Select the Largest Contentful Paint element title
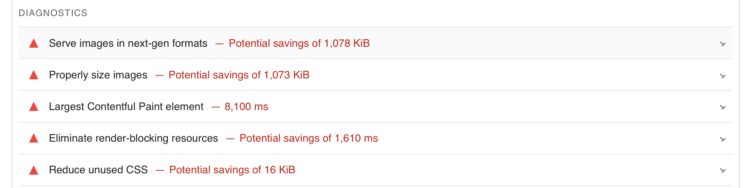The width and height of the screenshot is (756, 188). (126, 106)
